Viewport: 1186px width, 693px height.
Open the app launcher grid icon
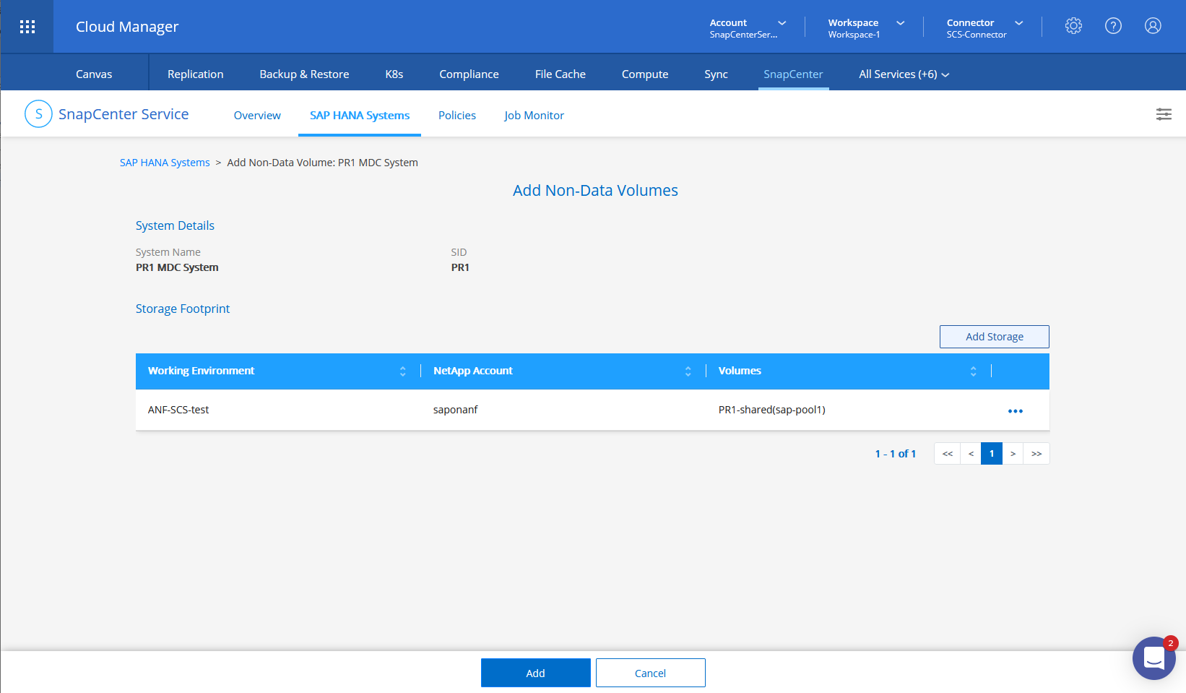pos(27,27)
